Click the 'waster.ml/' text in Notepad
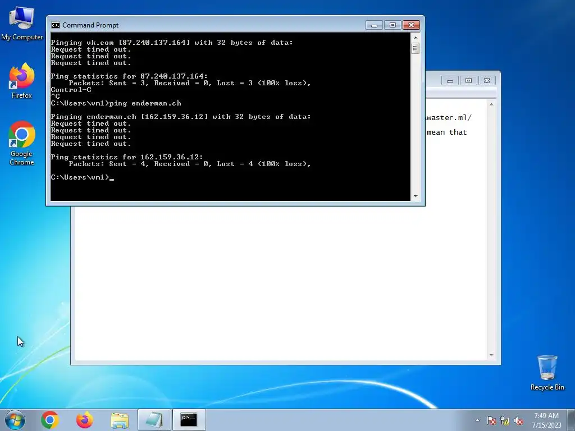 point(449,118)
